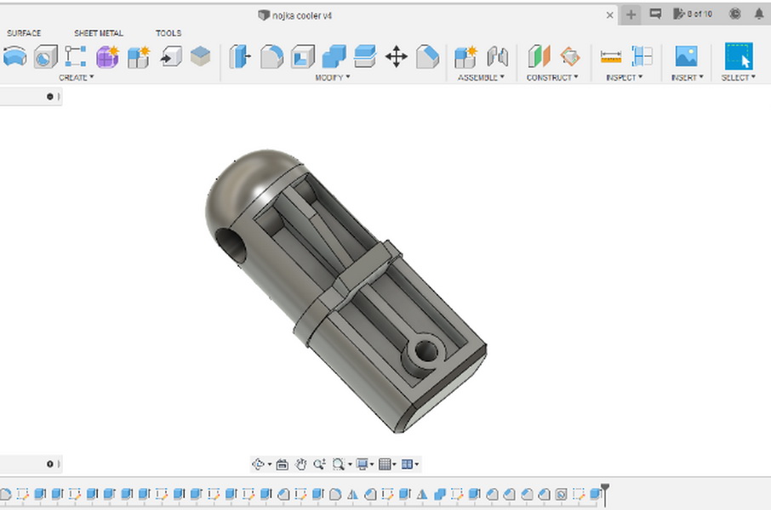Select the Press Pull tool
The width and height of the screenshot is (771, 510).
(x=241, y=57)
